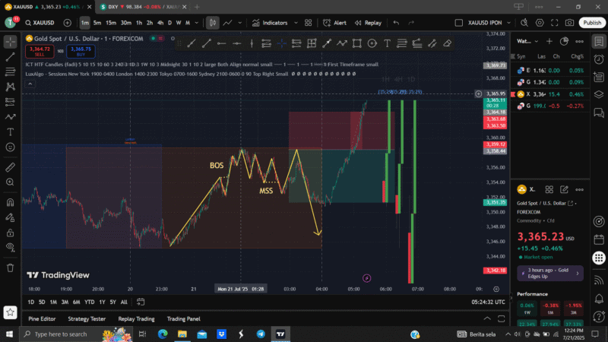Select the eraser in floating drawing toolbar
The image size is (608, 342).
[447, 43]
